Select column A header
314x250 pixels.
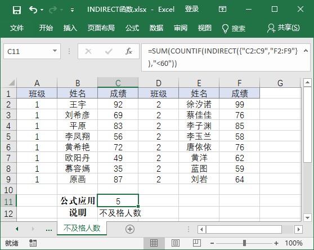(37, 83)
